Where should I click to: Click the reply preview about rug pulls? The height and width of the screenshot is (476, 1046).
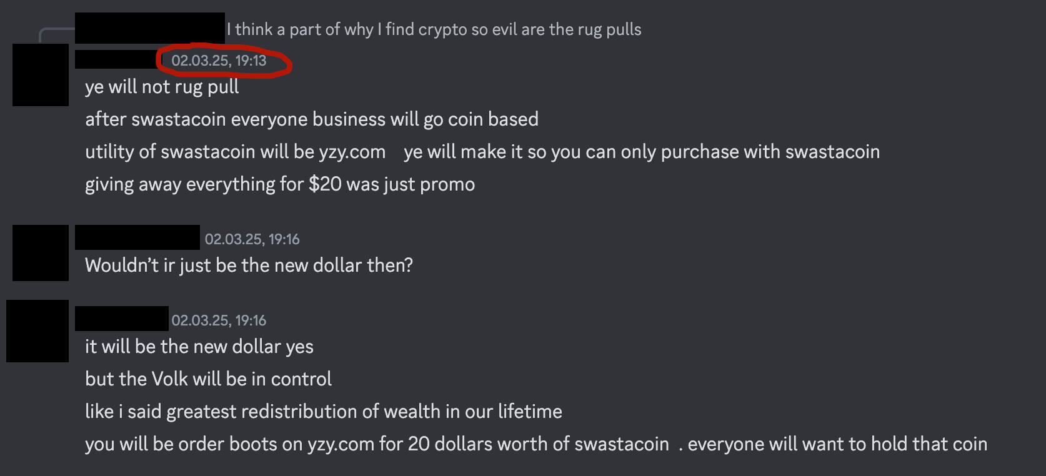pos(434,29)
